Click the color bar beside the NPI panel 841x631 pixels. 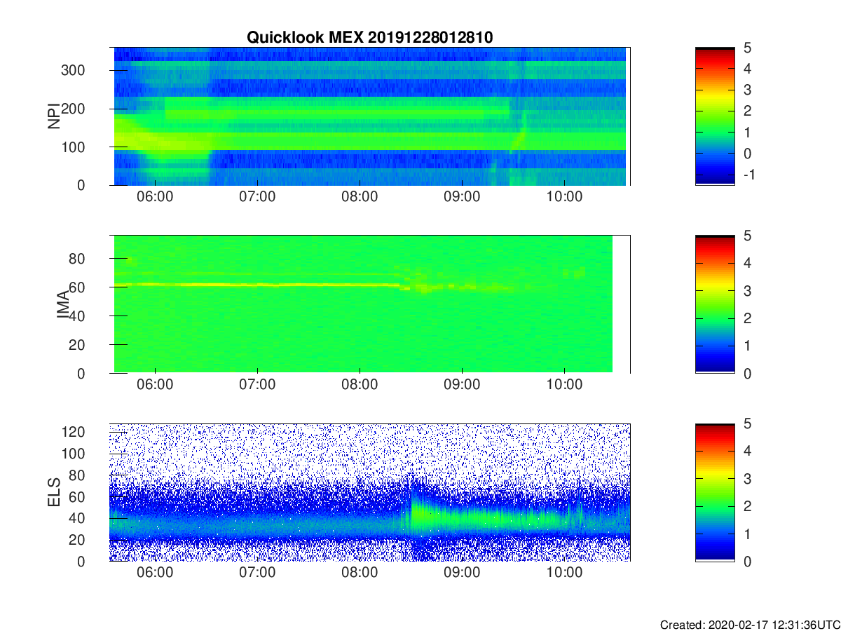tap(715, 116)
